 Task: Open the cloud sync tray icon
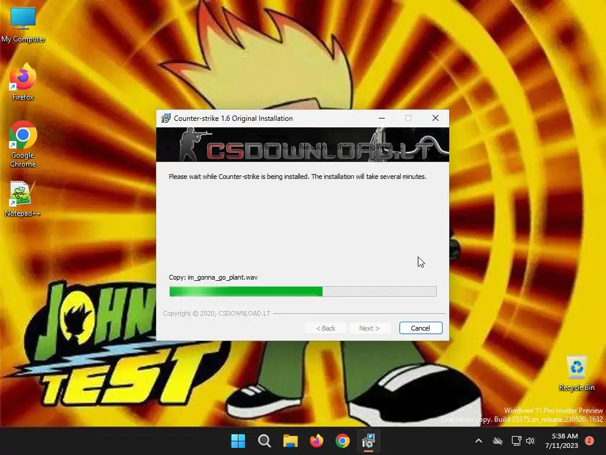coord(498,441)
